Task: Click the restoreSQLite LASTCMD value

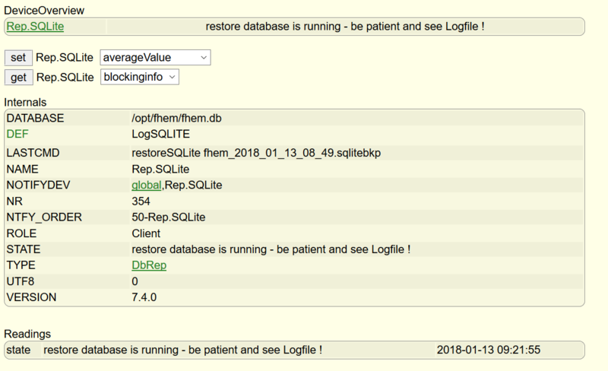Action: [256, 153]
